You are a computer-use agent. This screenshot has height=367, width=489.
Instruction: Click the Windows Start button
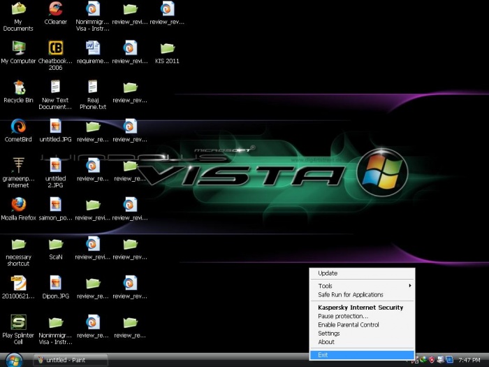pyautogui.click(x=14, y=360)
